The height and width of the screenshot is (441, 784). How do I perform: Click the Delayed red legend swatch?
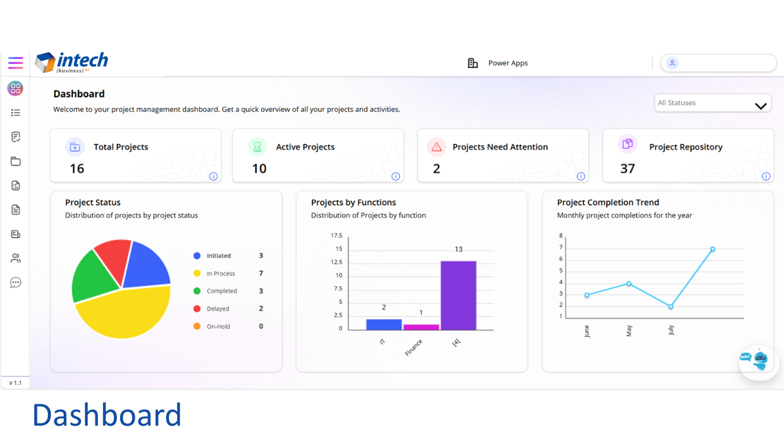(x=197, y=309)
